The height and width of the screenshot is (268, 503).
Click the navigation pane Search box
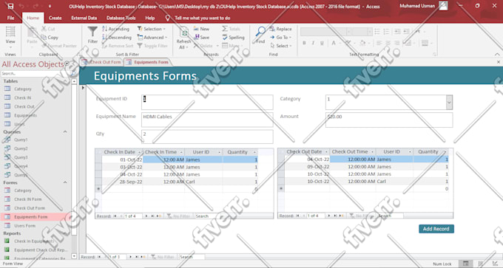pos(36,74)
